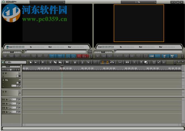The image size is (185, 131).
Task: Click the arrow icon left of the 工具栏 field
Action: click(3, 62)
